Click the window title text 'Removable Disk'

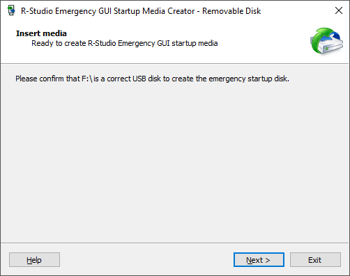coord(231,11)
